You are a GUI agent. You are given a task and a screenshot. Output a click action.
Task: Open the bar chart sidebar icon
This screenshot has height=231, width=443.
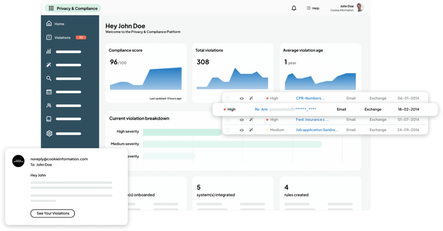(49, 51)
